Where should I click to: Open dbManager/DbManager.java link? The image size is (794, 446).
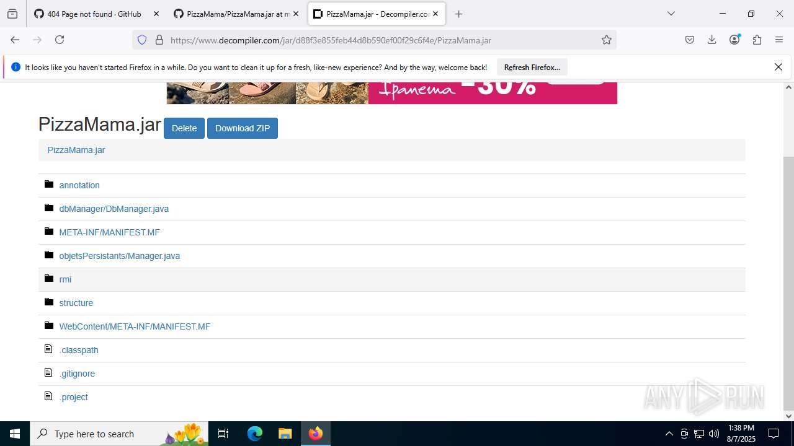coord(114,209)
